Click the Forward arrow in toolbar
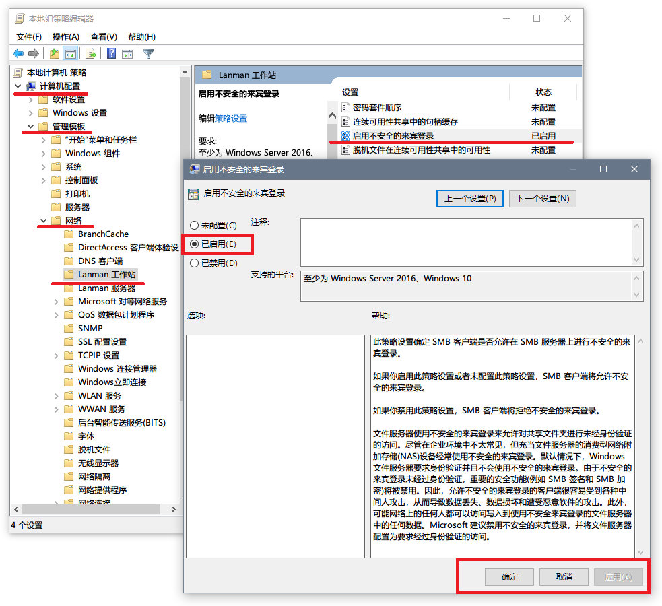 (x=33, y=54)
